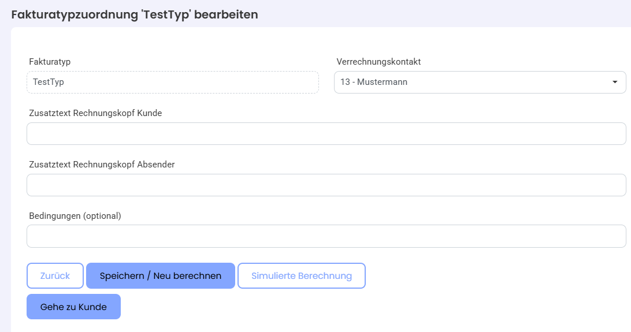Click the 'Zusatztext Rechnungskopf Kunde' label
Screen dimensions: 631x332
pos(95,113)
